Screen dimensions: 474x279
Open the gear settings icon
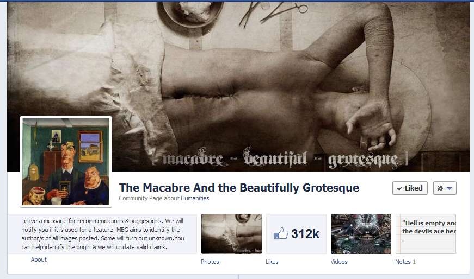[x=440, y=188]
